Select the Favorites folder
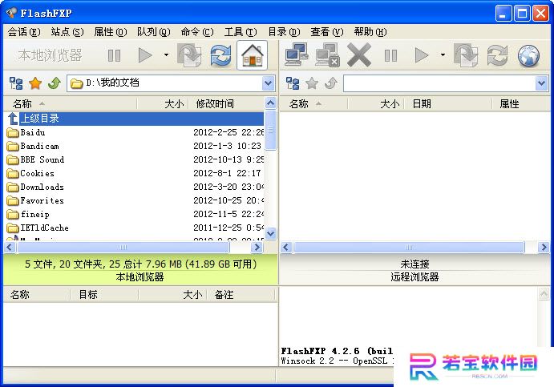The width and height of the screenshot is (554, 387). click(x=134, y=200)
